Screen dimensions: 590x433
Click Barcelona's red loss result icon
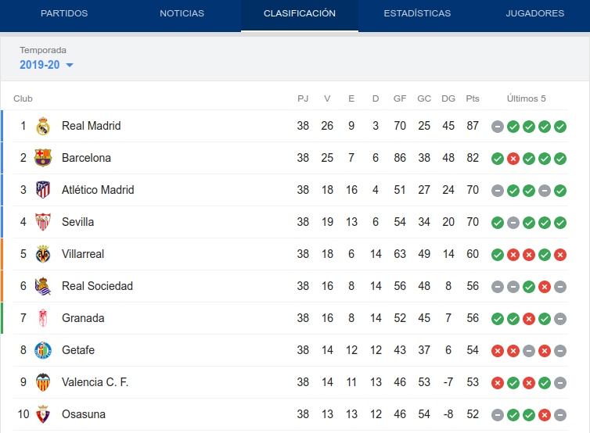point(513,159)
